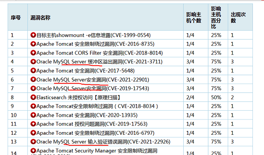The height and width of the screenshot is (155, 264).
Task: Open Elasticsearch 未授权访问【原理扫描】 entry
Action: [x=78, y=97]
